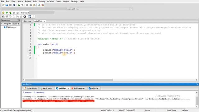
Task: Run the program with green arrow
Action: (7, 13)
